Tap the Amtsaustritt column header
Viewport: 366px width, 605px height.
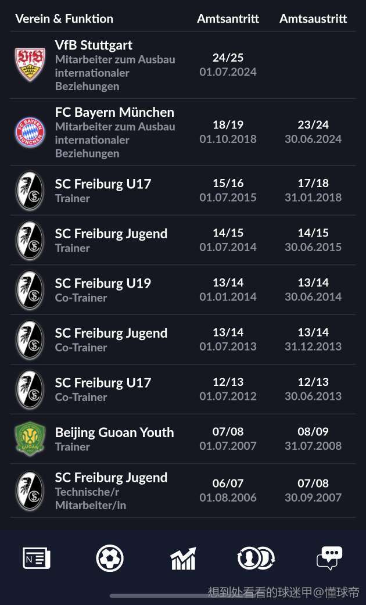[x=313, y=19]
